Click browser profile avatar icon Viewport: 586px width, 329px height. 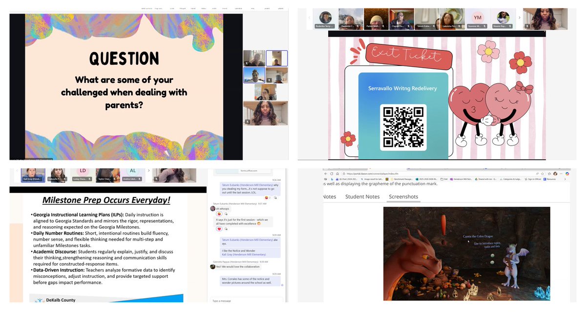pos(555,174)
